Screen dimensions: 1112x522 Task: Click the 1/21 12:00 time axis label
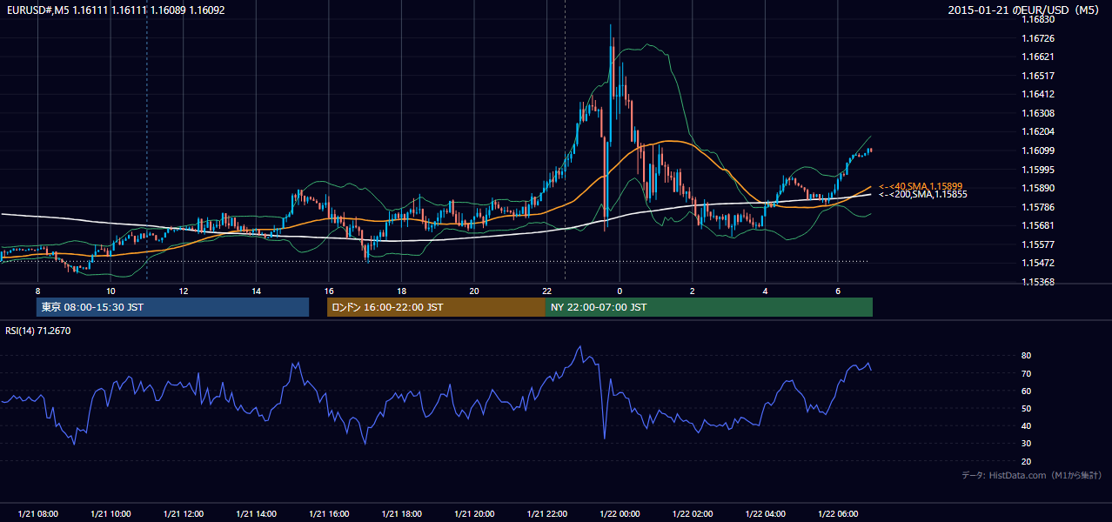pos(183,514)
